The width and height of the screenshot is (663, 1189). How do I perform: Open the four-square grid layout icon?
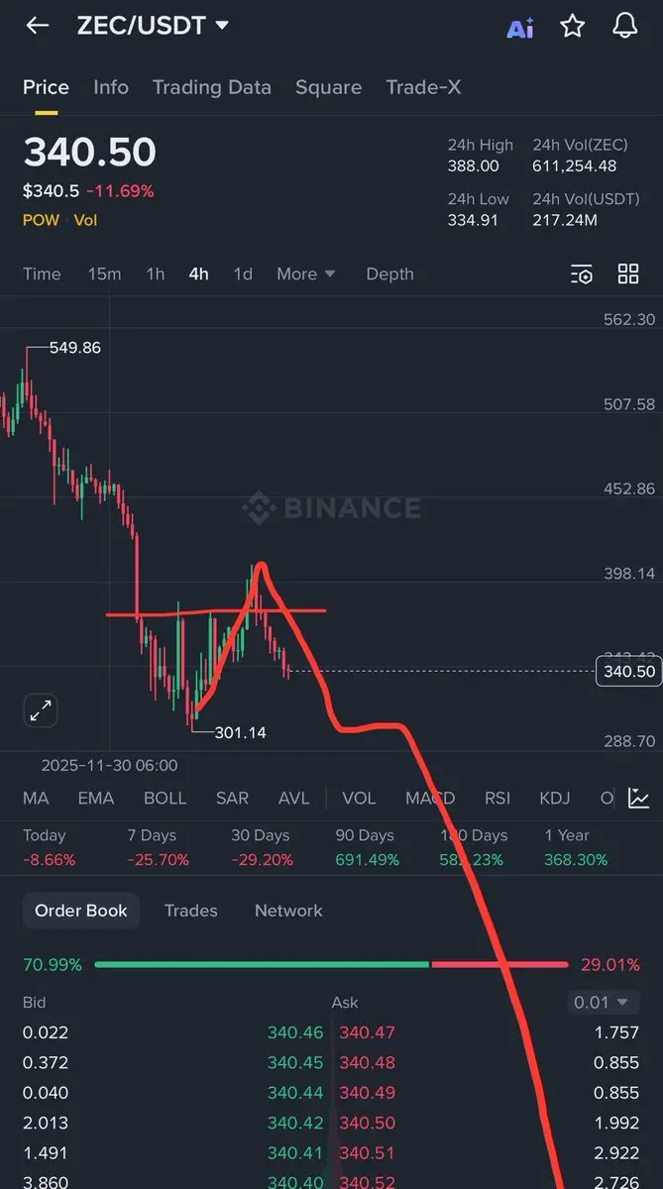coord(628,274)
